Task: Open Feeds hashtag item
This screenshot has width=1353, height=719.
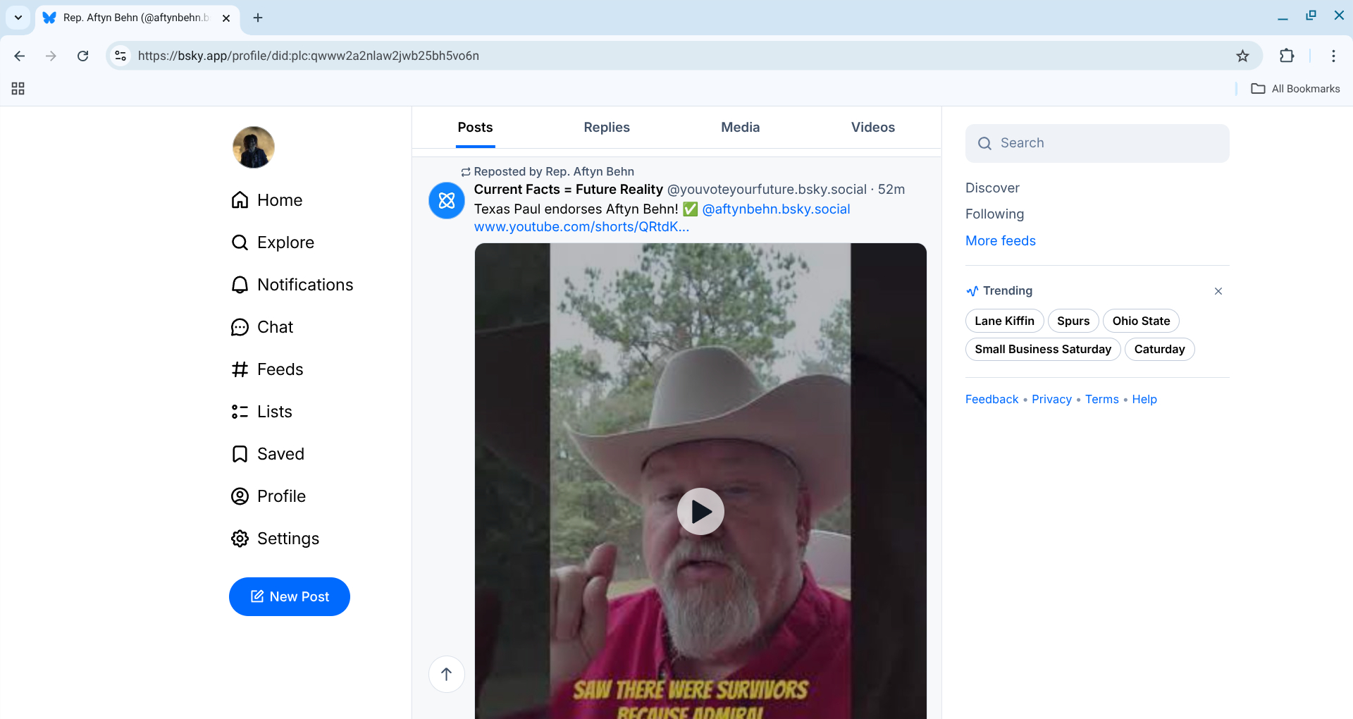Action: pyautogui.click(x=267, y=369)
